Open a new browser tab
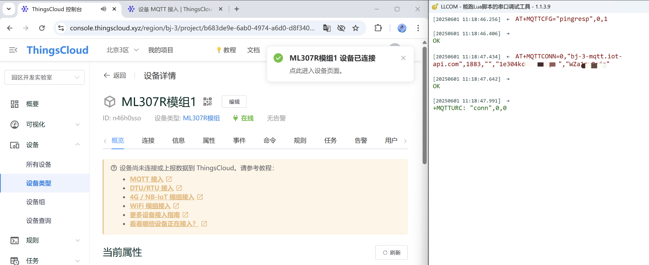The image size is (649, 265). tap(237, 9)
